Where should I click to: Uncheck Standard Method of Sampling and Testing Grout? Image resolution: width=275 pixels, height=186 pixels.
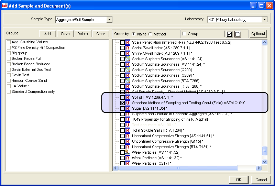point(122,103)
